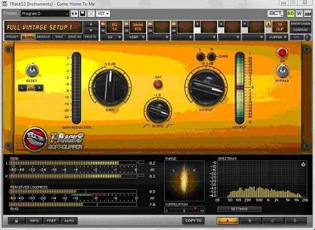Click the SLOPE knob
The image size is (315, 230).
(x=158, y=111)
